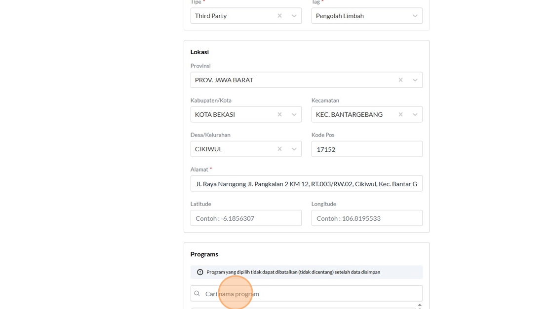Click the info icon in Programs notice
The width and height of the screenshot is (553, 309).
point(200,272)
